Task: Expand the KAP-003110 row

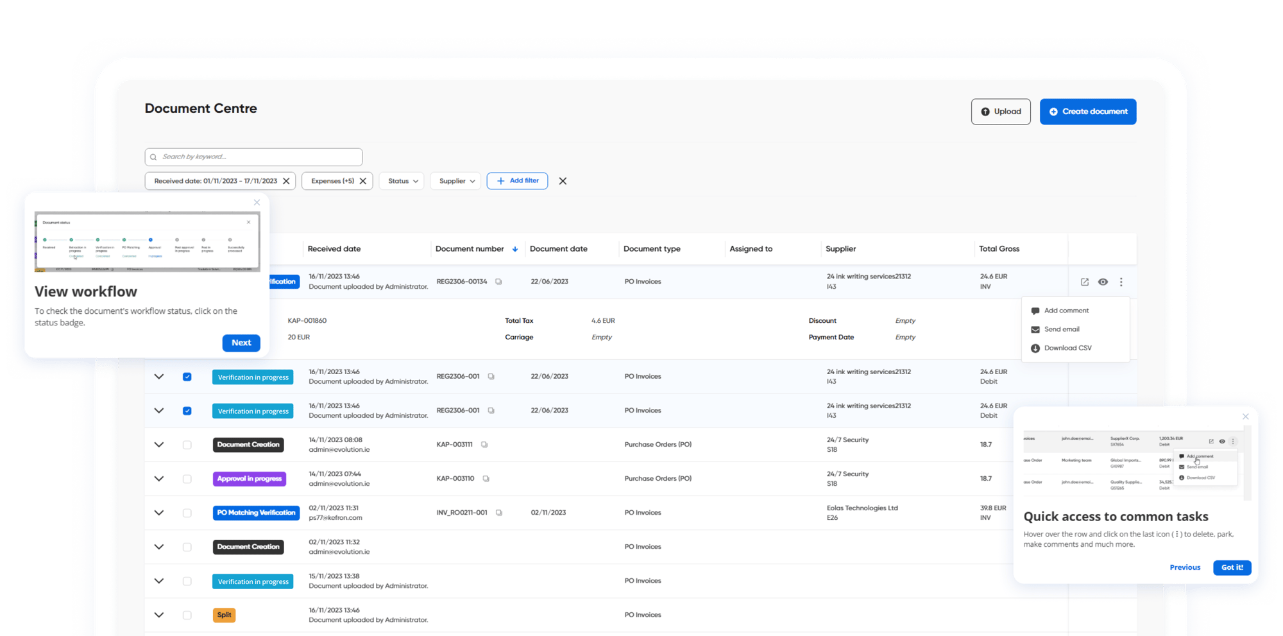Action: 159,479
